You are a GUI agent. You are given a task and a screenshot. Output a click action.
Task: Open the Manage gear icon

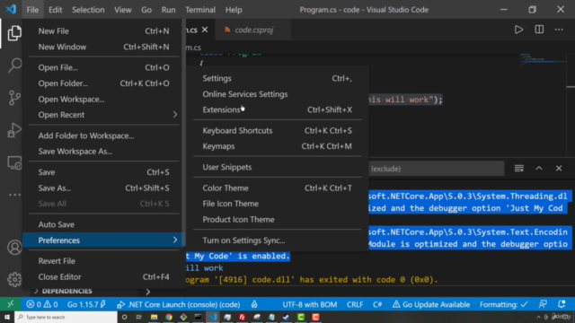pos(14,279)
